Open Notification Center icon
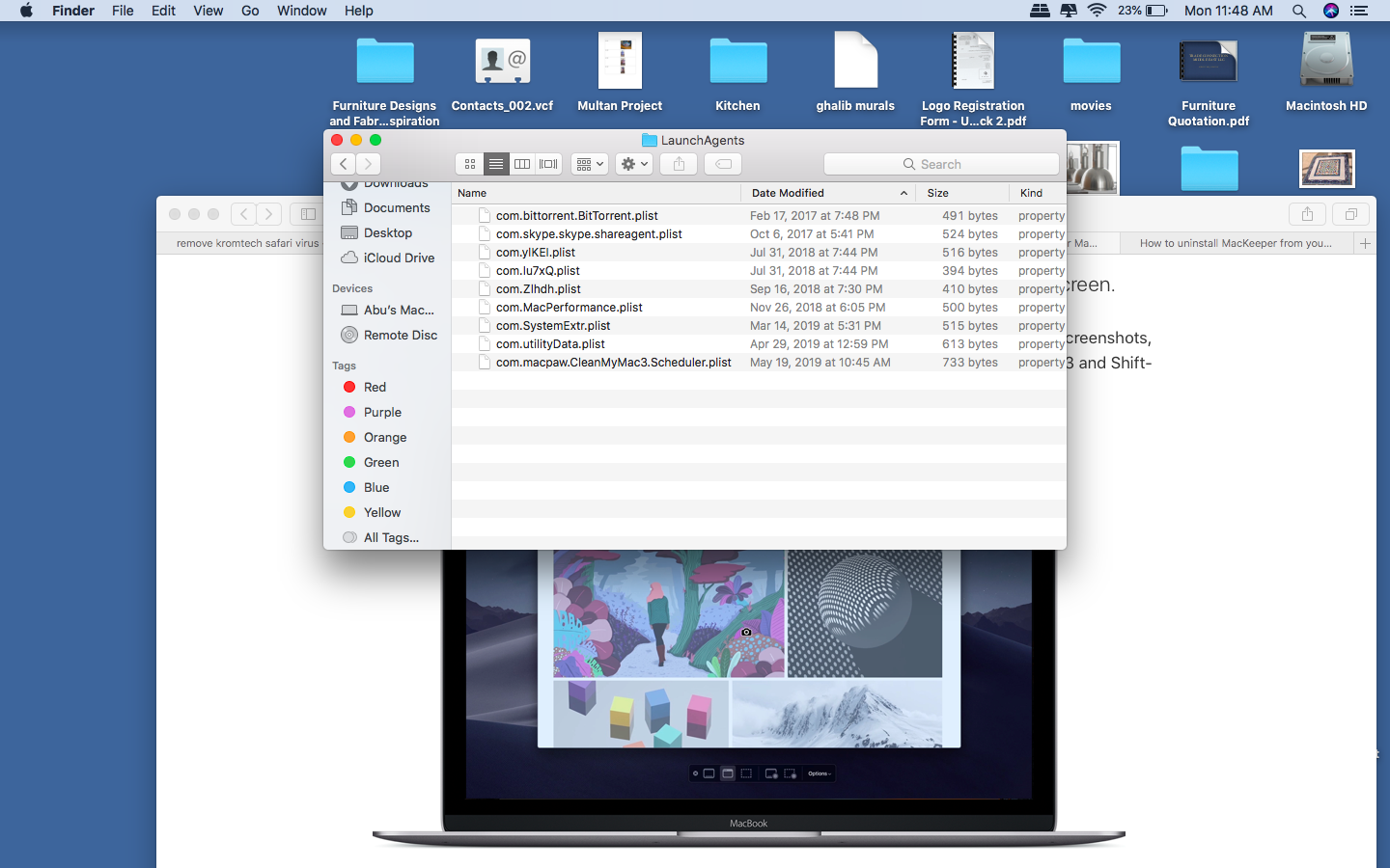The image size is (1390, 868). point(1359,11)
